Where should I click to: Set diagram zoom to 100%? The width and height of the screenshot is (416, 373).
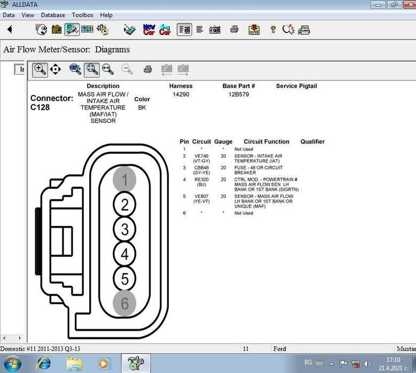(75, 69)
